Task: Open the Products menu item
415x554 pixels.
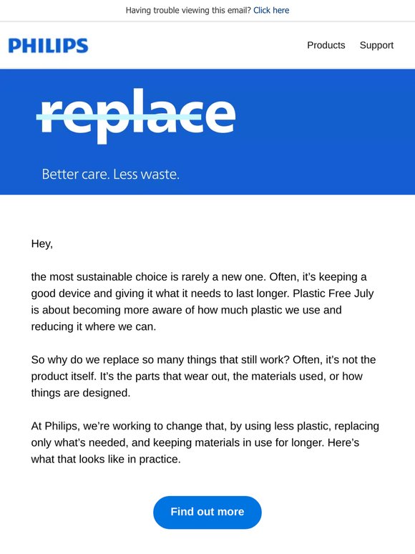Action: (x=326, y=45)
